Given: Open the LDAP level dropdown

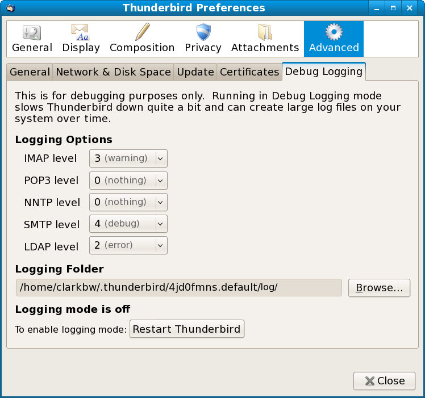Looking at the screenshot, I should 128,245.
